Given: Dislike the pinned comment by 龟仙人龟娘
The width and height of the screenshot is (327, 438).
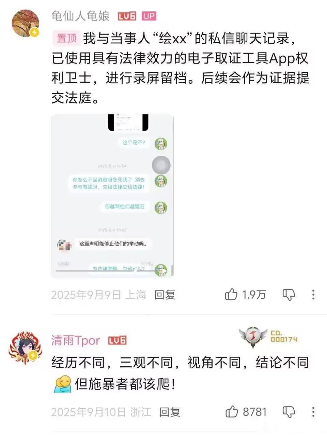Looking at the screenshot, I should point(289,295).
